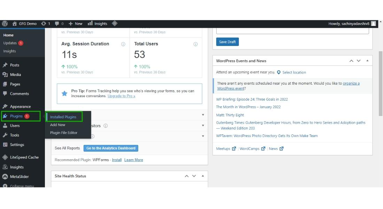Click the page vertical scrollbar thumb
This screenshot has height=209, width=383.
381,84
